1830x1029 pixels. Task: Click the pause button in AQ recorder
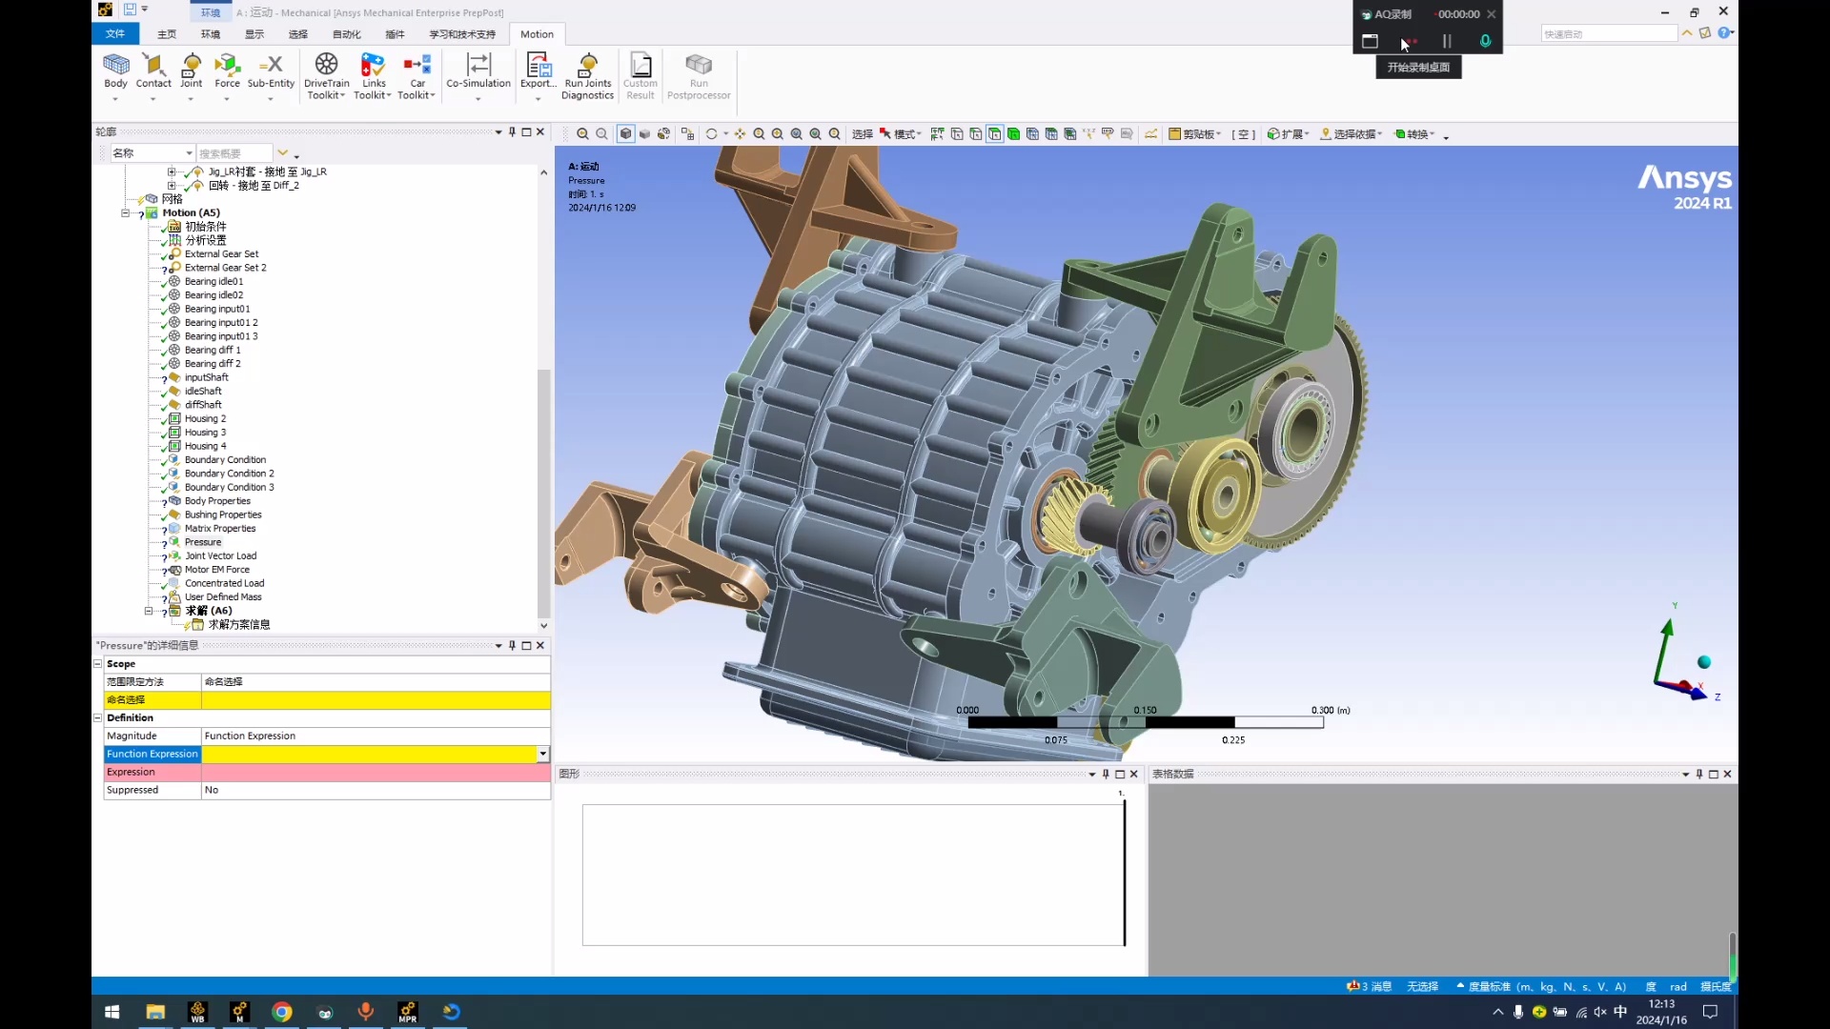(1446, 41)
